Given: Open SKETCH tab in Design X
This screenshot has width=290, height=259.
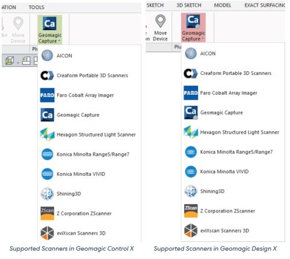Looking at the screenshot, I should [155, 5].
